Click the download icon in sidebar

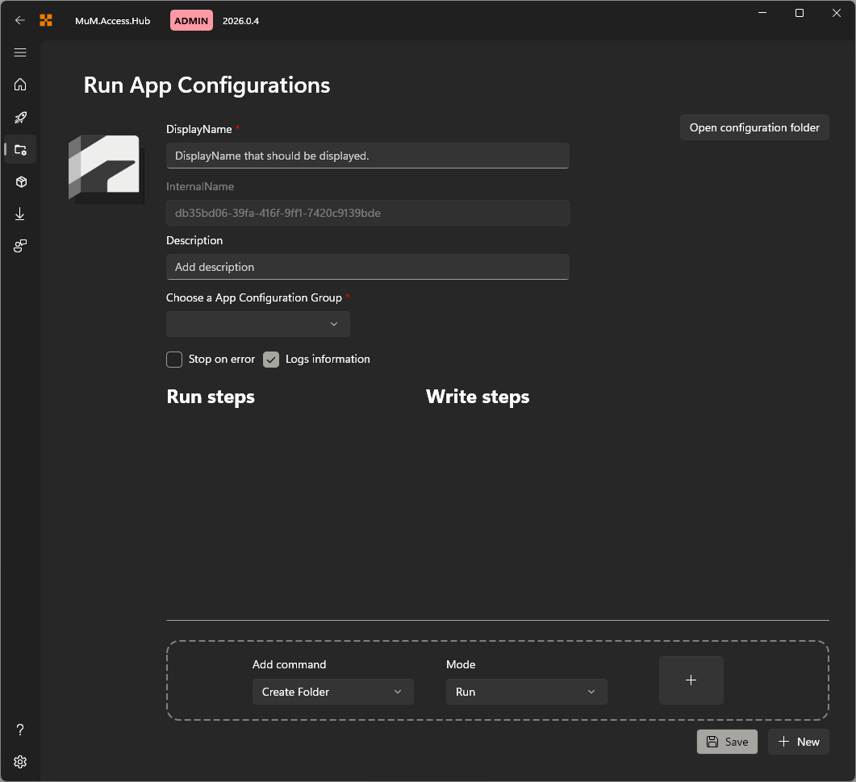[x=20, y=214]
